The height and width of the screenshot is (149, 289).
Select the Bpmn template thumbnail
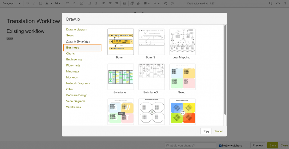point(121,42)
